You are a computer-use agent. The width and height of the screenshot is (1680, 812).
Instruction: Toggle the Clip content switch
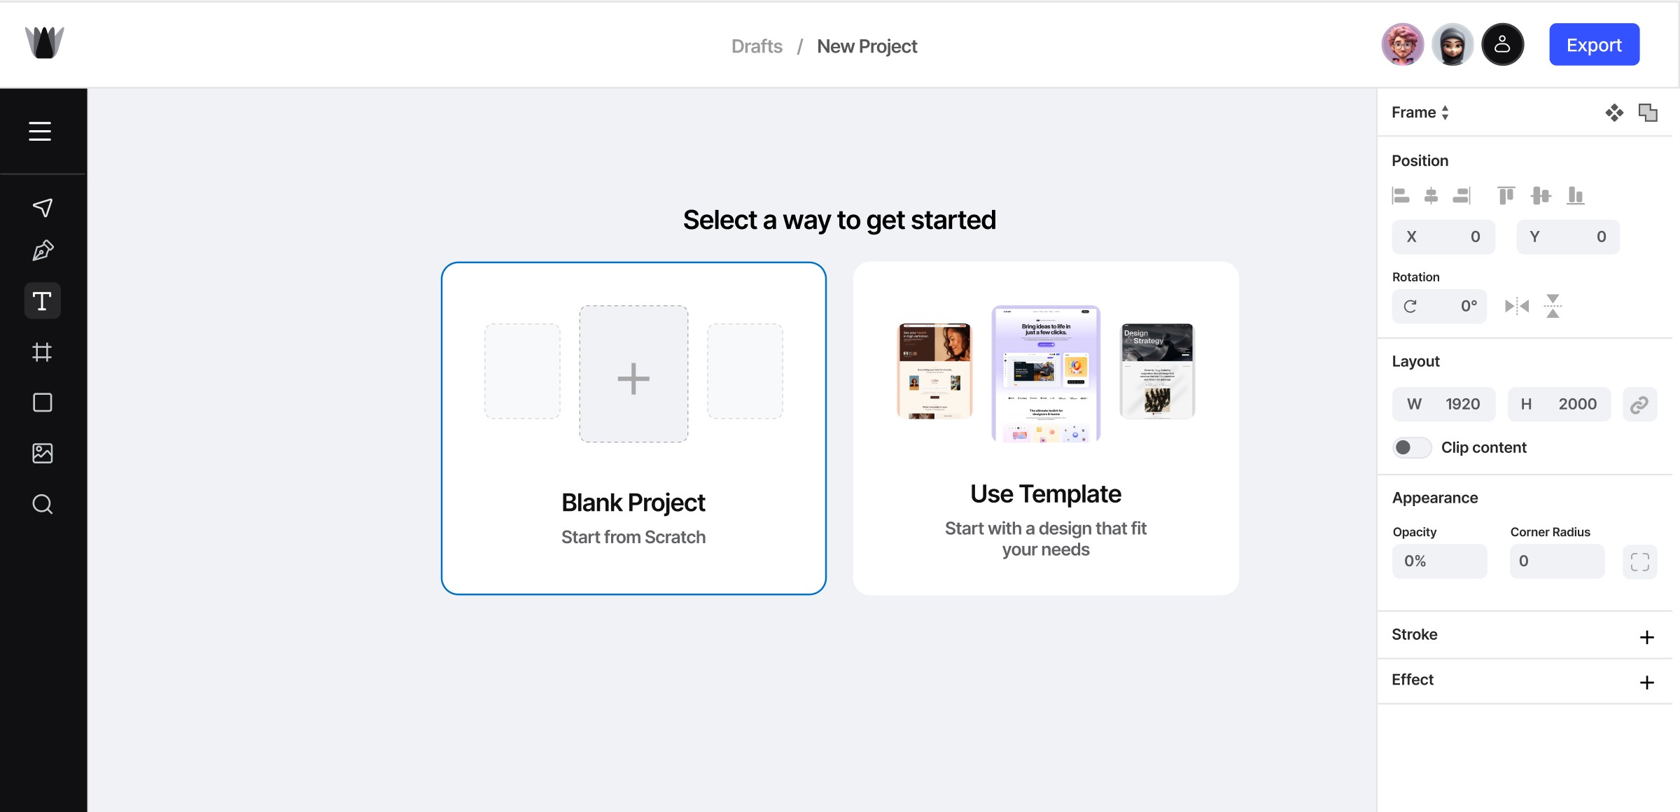(x=1411, y=447)
